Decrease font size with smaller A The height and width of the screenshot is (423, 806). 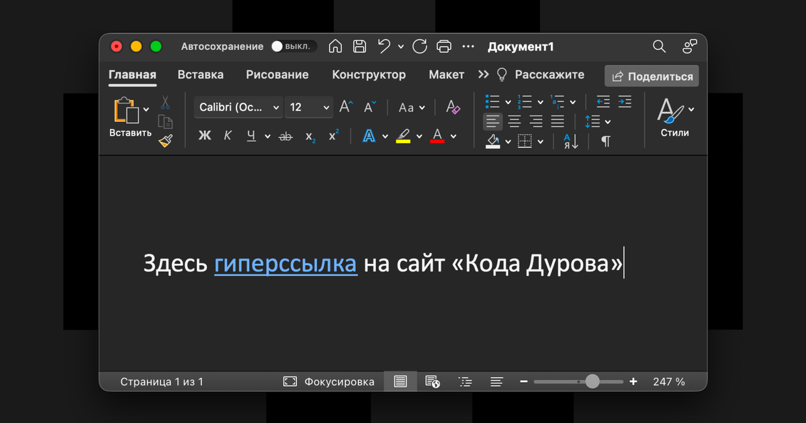coord(370,107)
